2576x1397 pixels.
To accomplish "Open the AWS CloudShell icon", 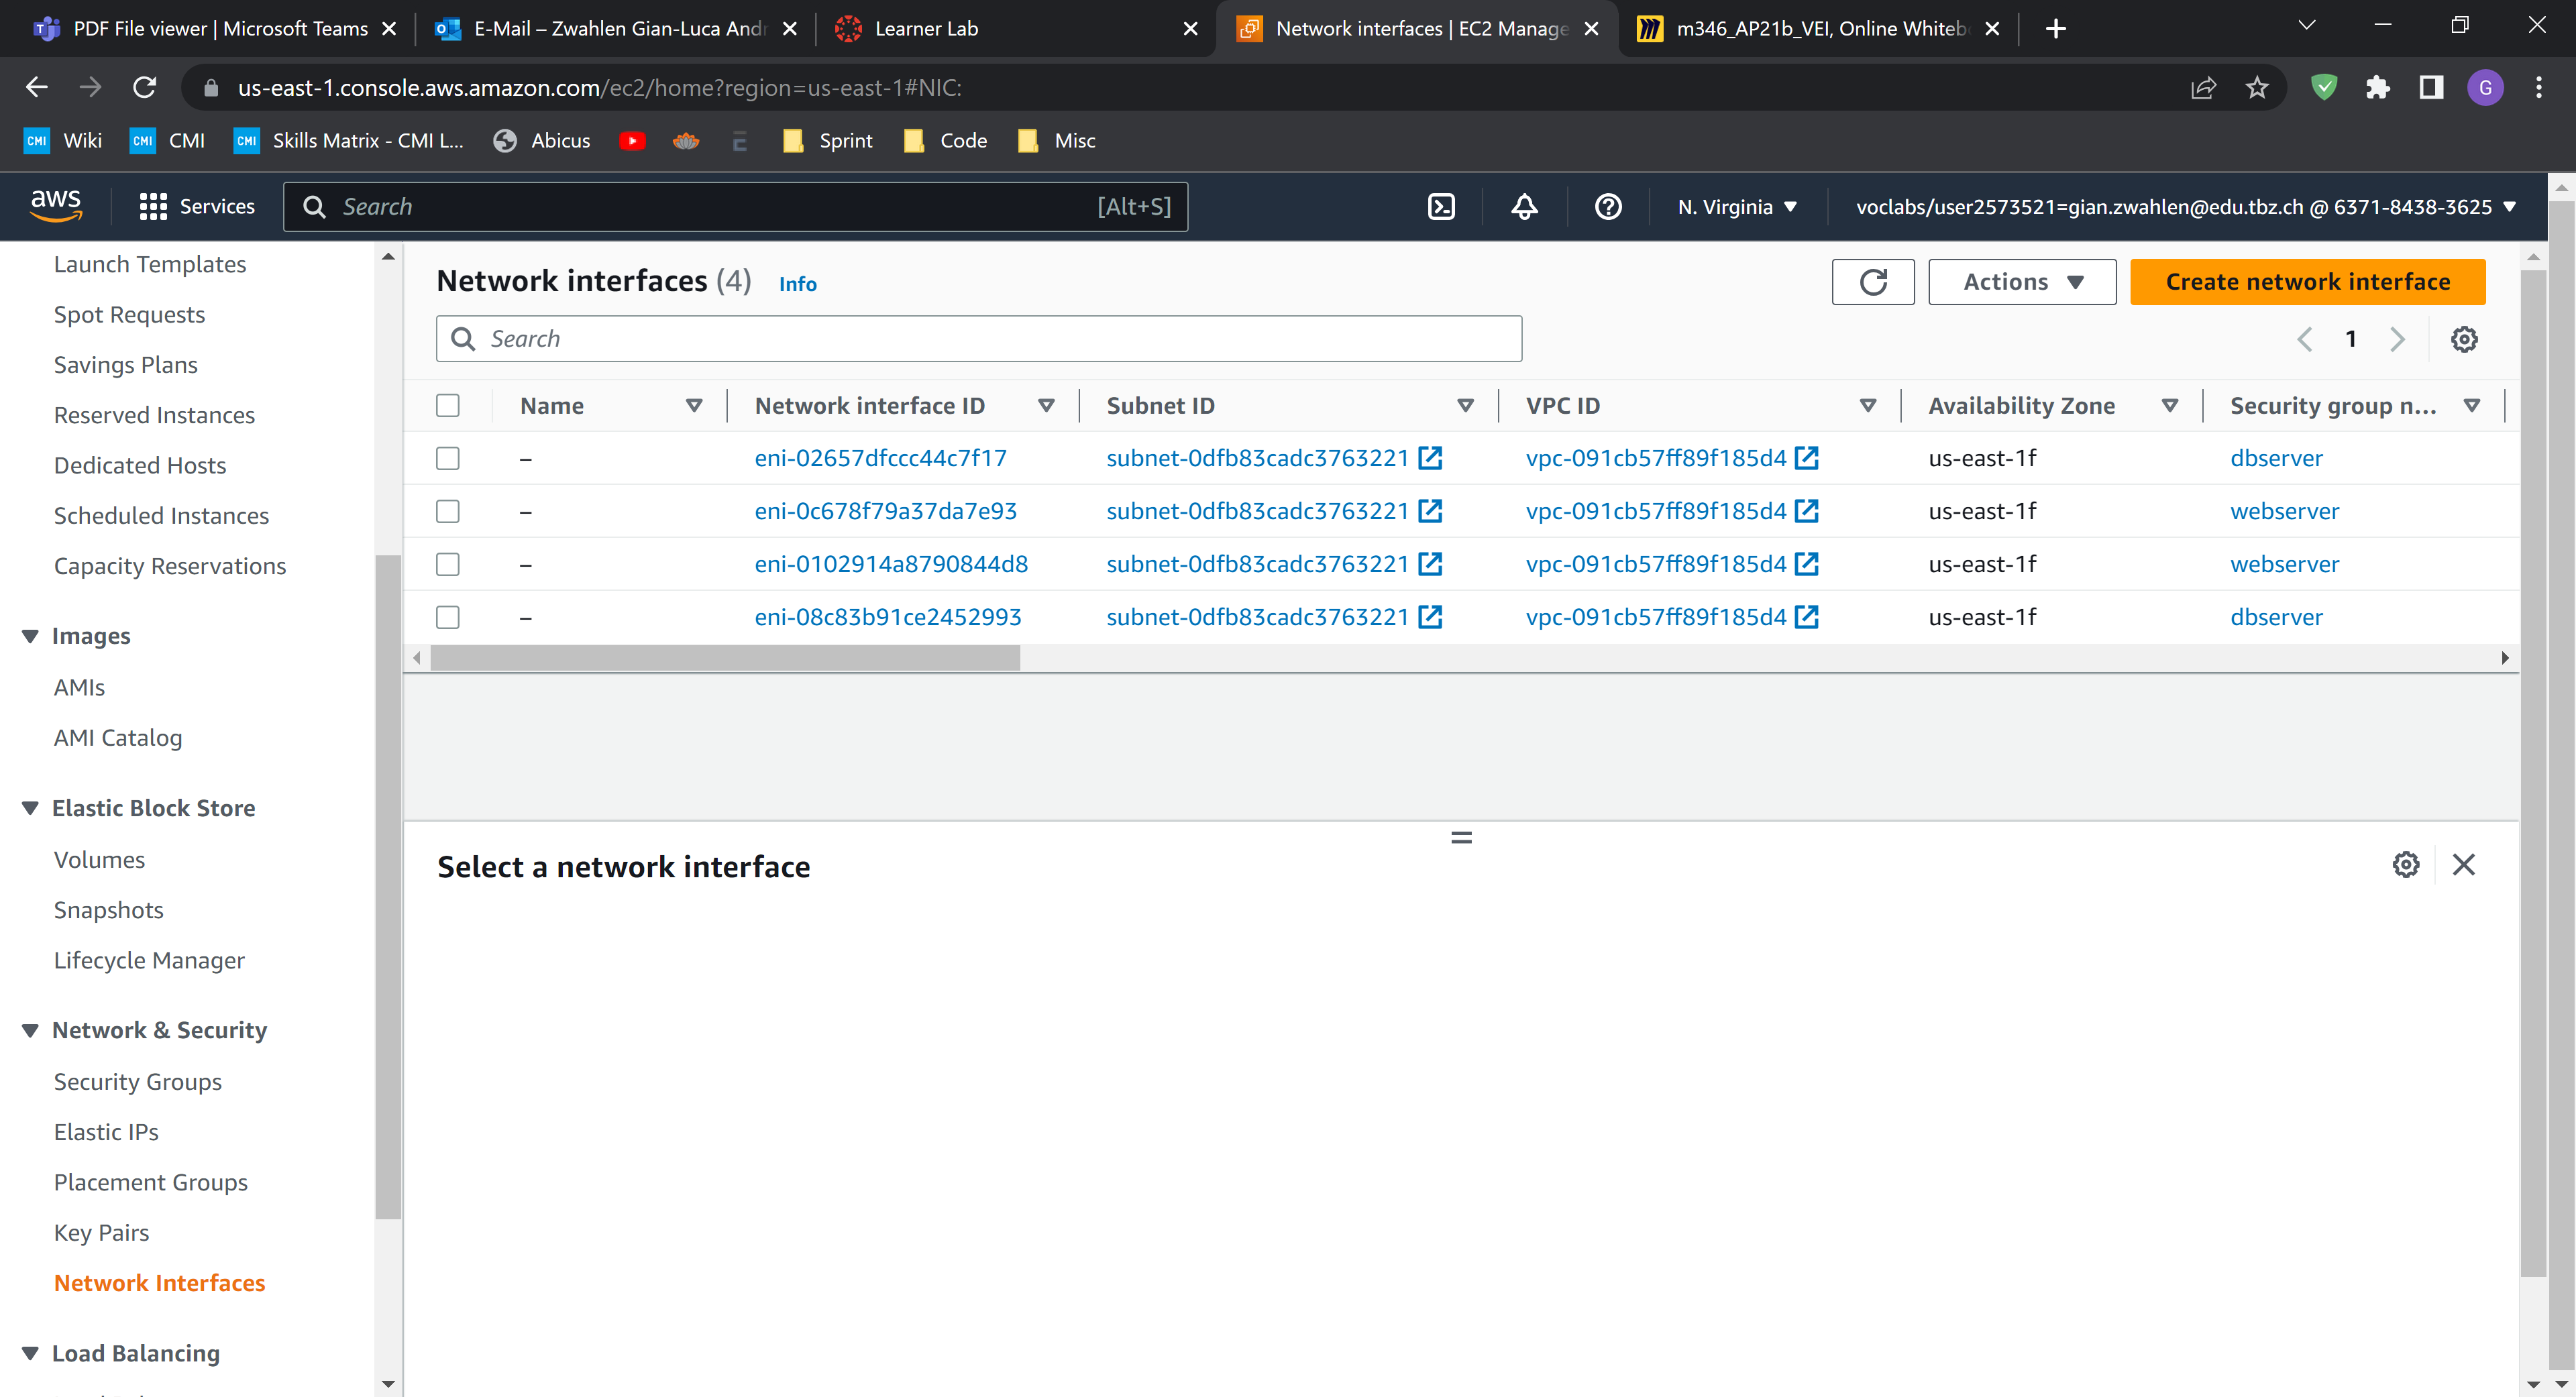I will [x=1441, y=207].
